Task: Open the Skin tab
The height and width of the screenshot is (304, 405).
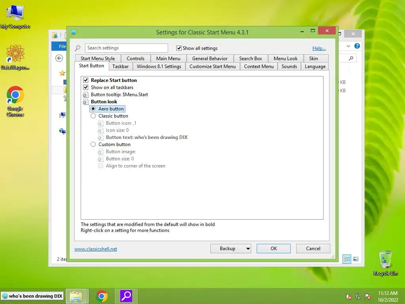Action: [x=314, y=59]
